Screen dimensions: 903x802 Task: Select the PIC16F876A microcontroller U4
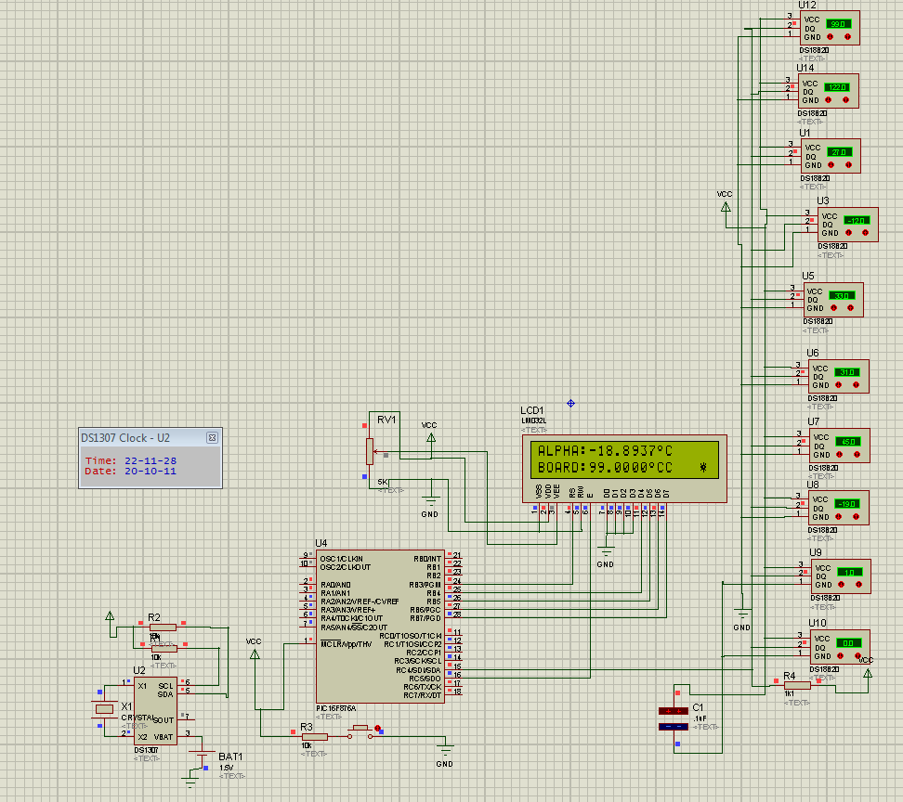tap(379, 626)
